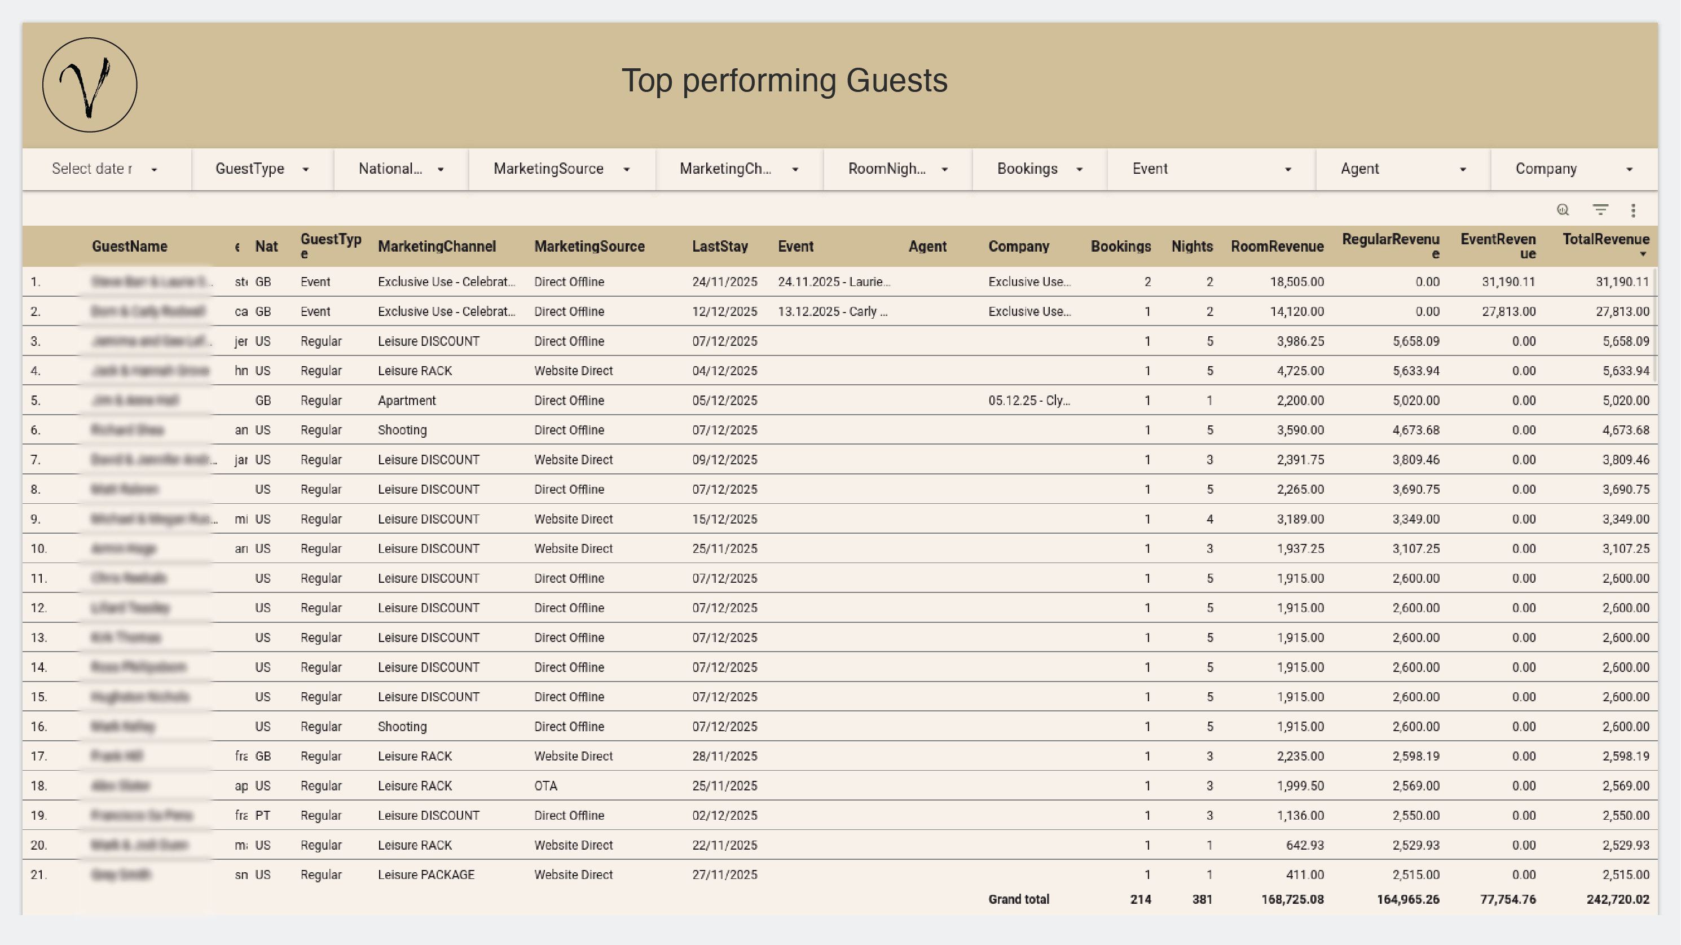Viewport: 1681px width, 945px height.
Task: Expand the RoomNights filter dropdown
Action: pos(897,169)
